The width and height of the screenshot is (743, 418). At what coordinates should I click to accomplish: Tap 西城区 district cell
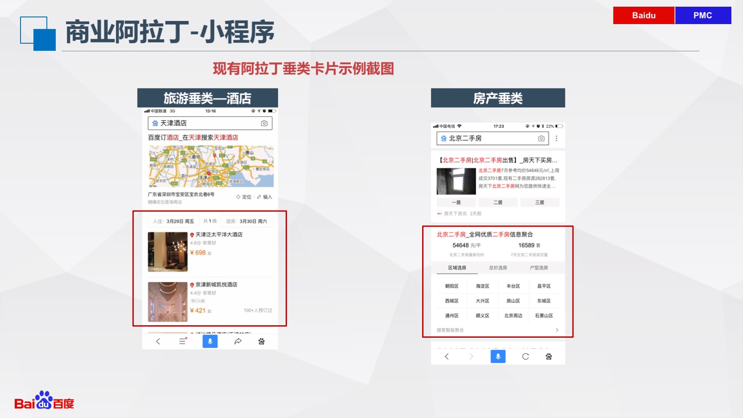(452, 301)
